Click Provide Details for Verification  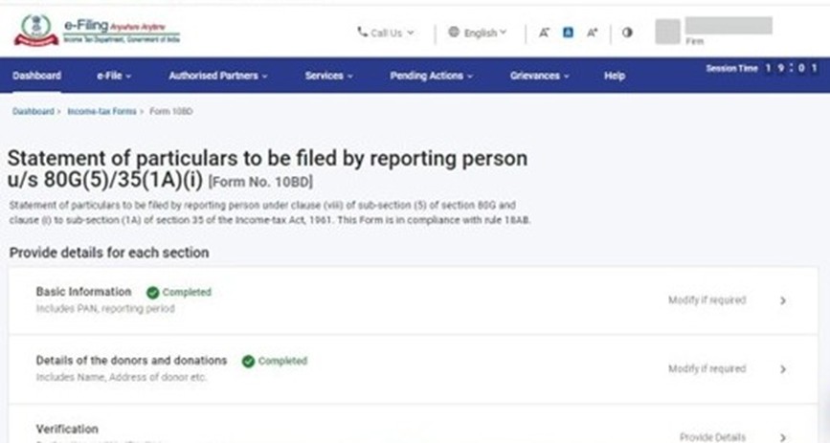(x=712, y=437)
